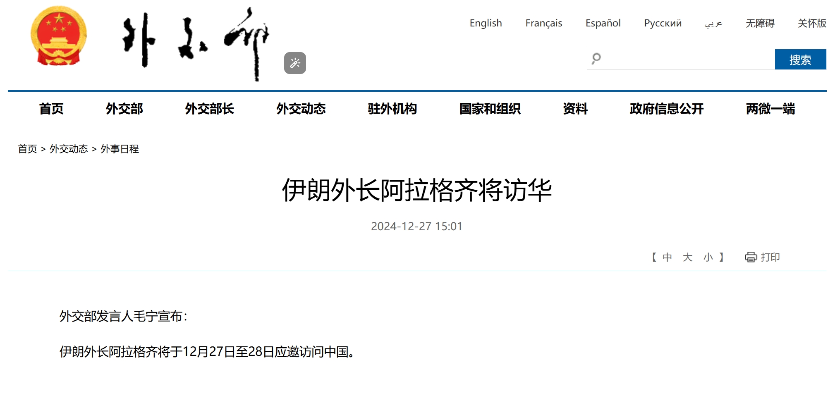The height and width of the screenshot is (396, 835).
Task: Open 国家和组织 navigation menu item
Action: pyautogui.click(x=490, y=109)
